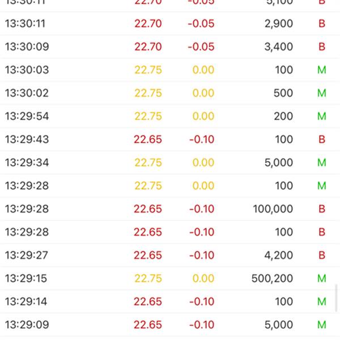Click the 500 volume at 13:30:02
This screenshot has height=340, width=340.
[283, 93]
